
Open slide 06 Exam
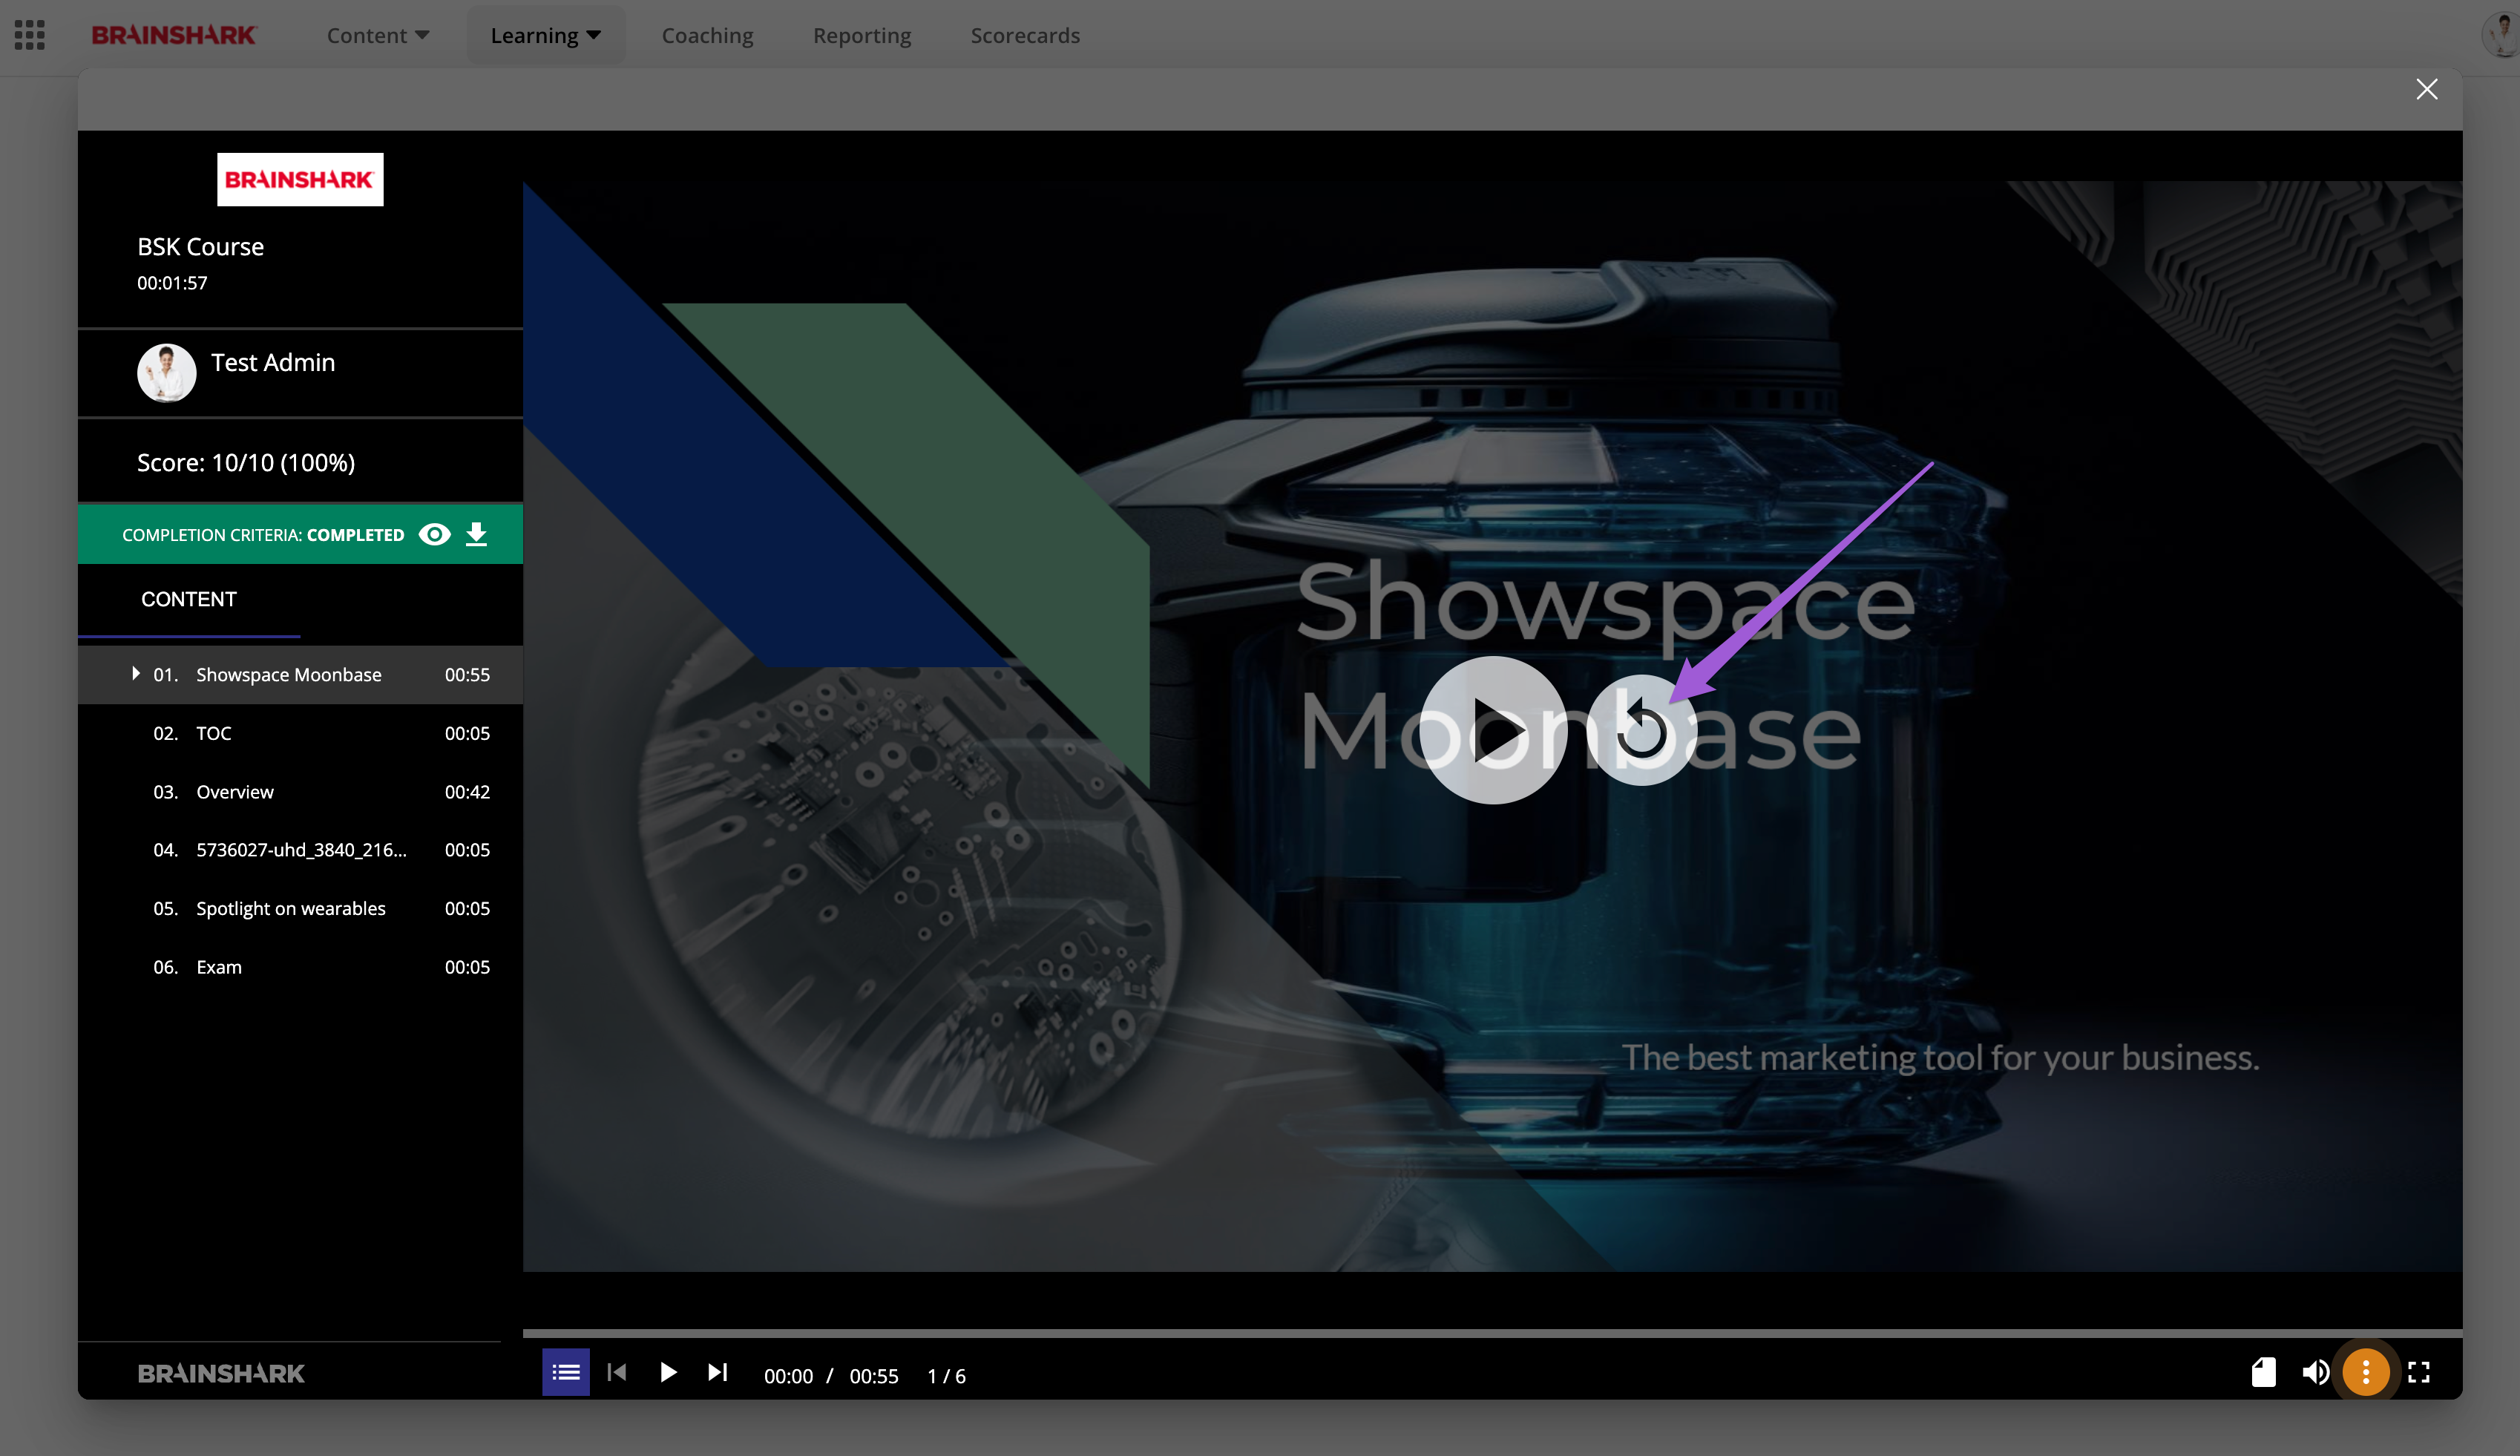point(300,967)
